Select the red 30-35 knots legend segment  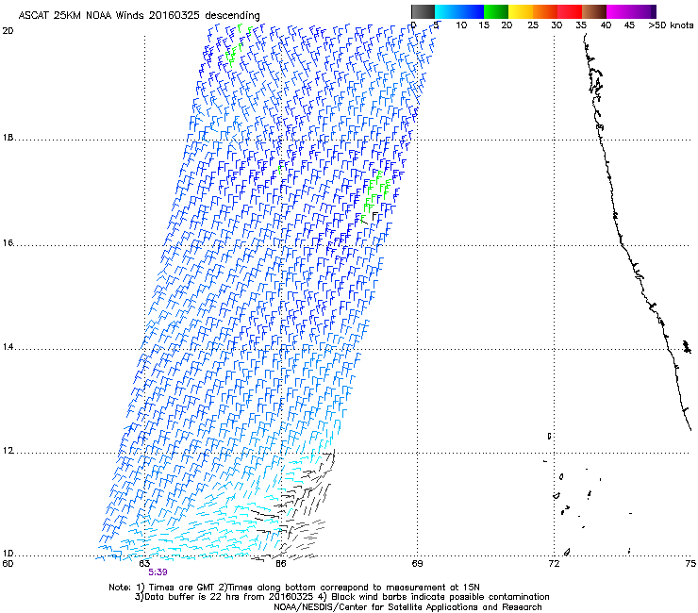[570, 11]
